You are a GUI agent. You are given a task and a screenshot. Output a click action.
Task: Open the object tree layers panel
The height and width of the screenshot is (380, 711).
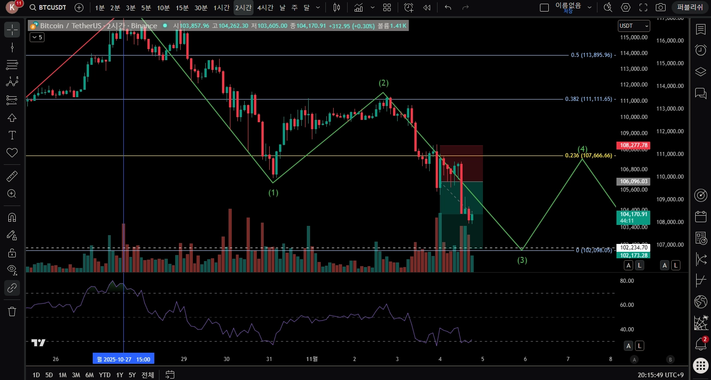pos(701,72)
